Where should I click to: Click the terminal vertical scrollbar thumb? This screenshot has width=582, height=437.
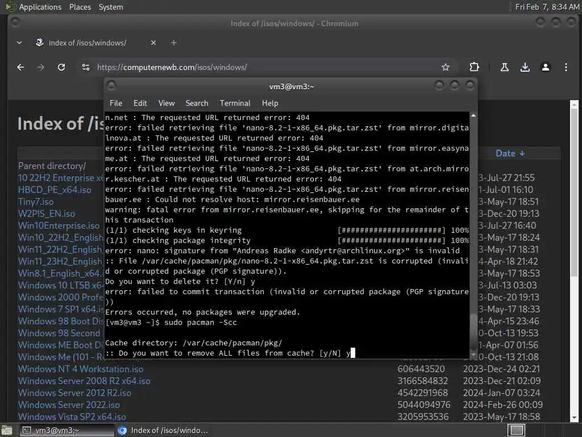click(x=473, y=332)
